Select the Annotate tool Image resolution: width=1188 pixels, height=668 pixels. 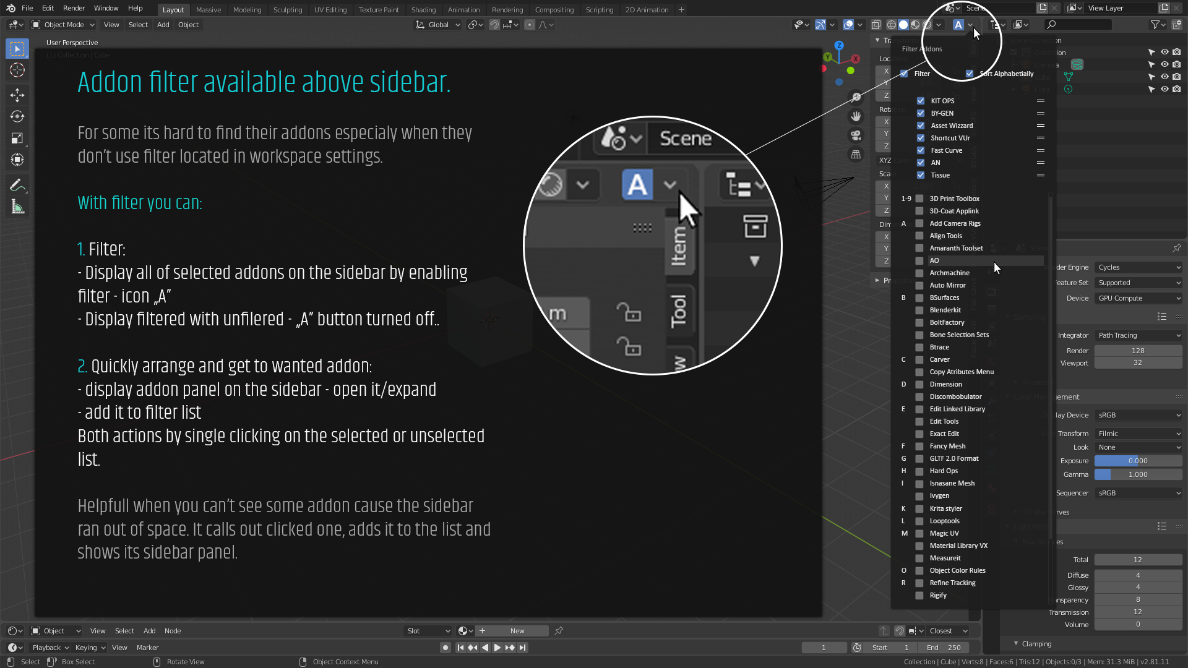click(x=17, y=185)
